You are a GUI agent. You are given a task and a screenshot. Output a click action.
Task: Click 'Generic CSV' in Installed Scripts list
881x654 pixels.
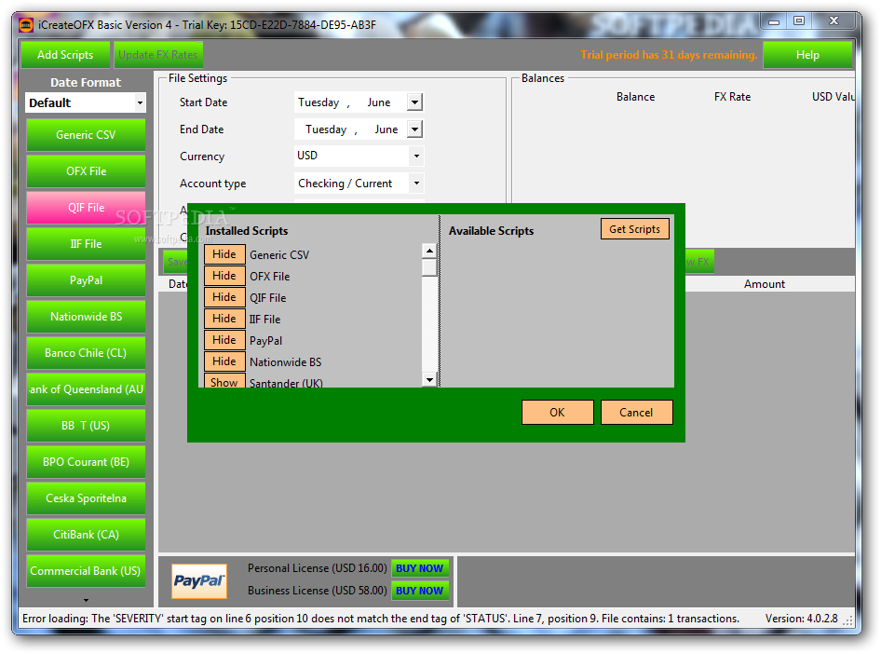click(279, 255)
